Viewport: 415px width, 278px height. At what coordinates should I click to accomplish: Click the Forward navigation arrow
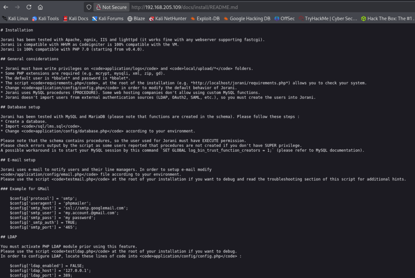coord(17,7)
